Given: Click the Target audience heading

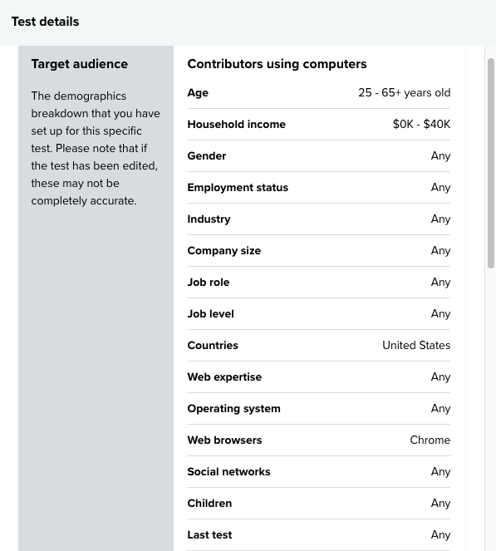Looking at the screenshot, I should coord(80,64).
